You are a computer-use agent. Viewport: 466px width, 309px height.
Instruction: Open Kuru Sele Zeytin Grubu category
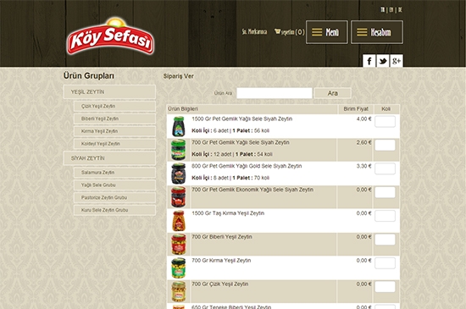114,210
